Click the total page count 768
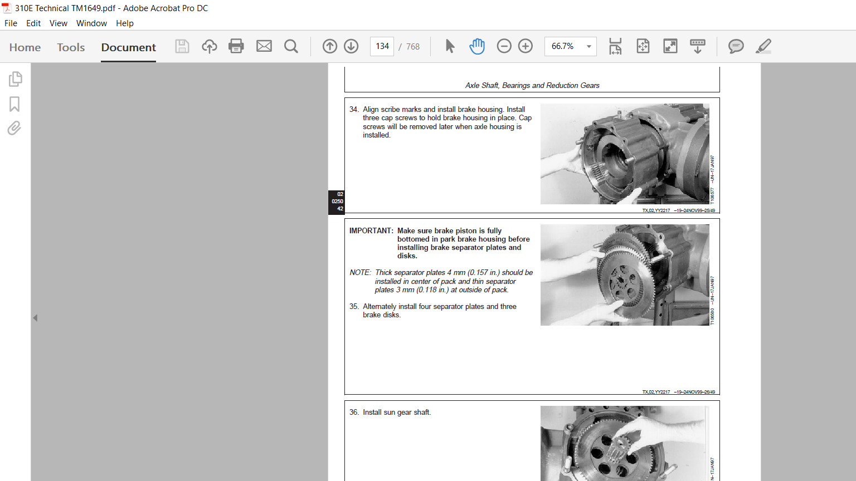856x481 pixels. coord(413,47)
